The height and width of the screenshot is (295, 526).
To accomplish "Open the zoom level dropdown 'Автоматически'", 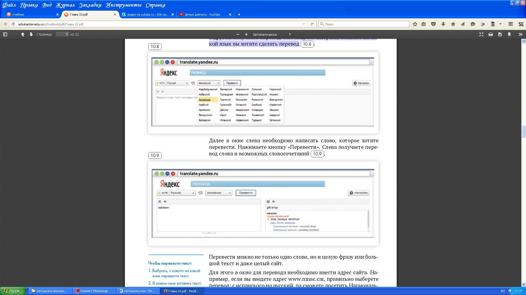I will point(272,34).
